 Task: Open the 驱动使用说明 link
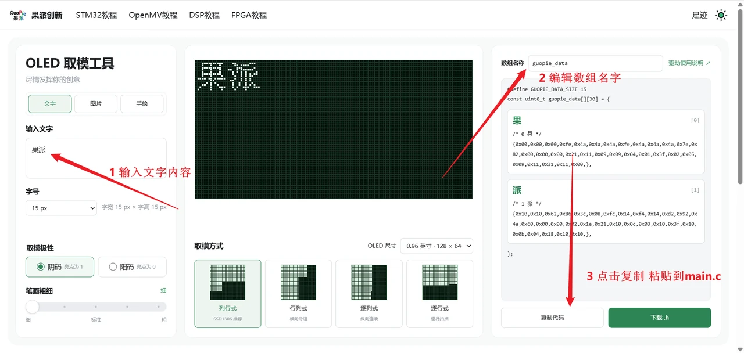689,63
